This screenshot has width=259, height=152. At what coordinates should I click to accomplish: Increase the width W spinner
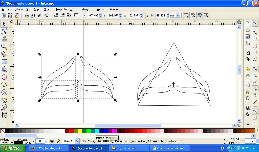click(141, 14)
